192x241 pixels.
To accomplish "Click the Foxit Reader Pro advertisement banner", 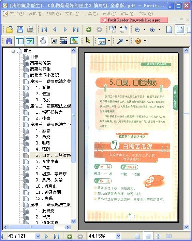I will [134, 20].
